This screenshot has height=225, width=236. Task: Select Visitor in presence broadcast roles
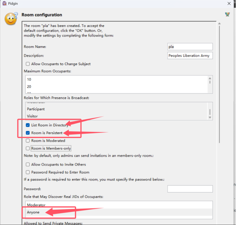[x=32, y=116]
